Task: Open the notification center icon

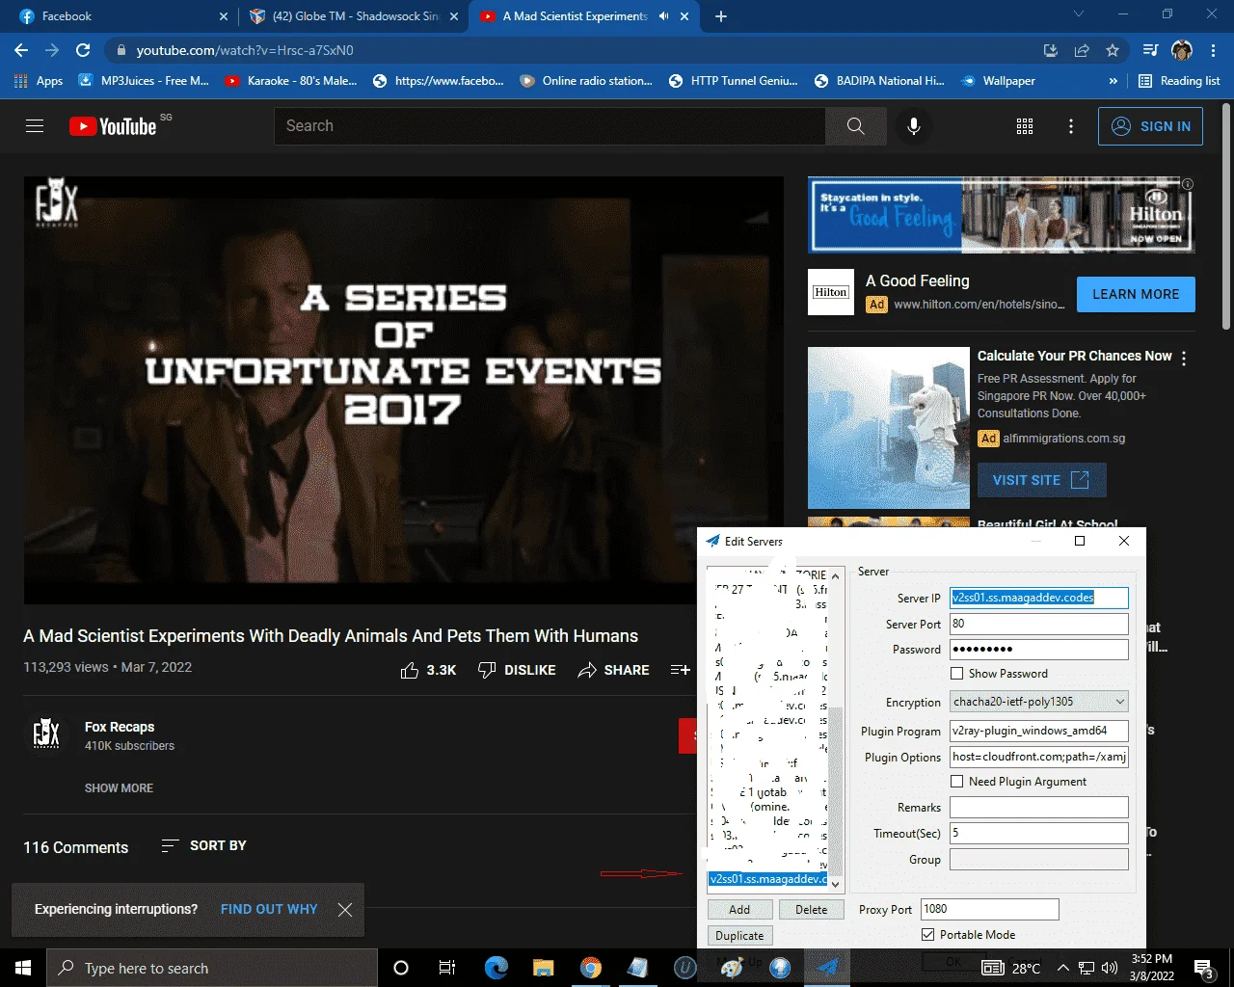Action: point(1203,968)
